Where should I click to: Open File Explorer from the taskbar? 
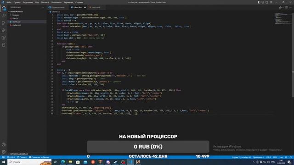tap(70, 162)
